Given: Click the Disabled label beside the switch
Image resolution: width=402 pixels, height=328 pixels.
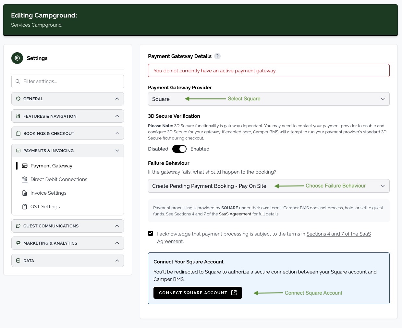Looking at the screenshot, I should (158, 149).
